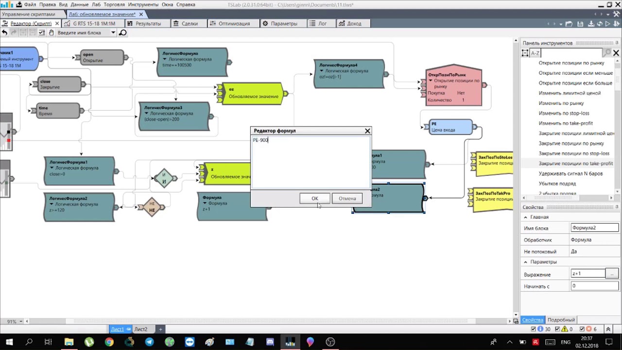Confirm the formula with OK button
This screenshot has height=350, width=622.
[315, 198]
